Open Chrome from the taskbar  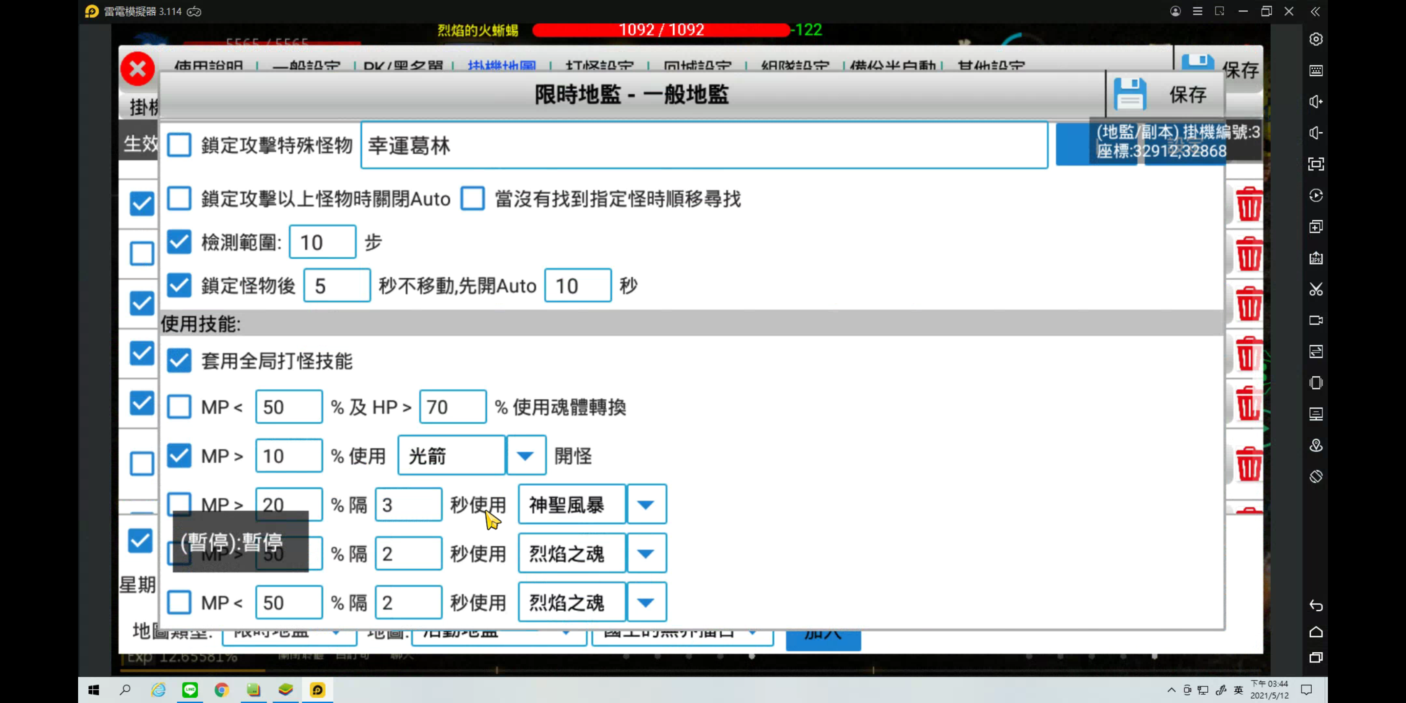222,690
